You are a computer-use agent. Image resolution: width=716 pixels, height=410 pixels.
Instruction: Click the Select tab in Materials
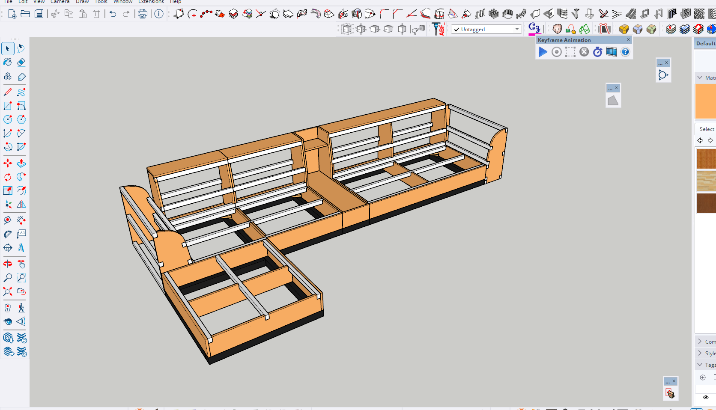tap(707, 129)
